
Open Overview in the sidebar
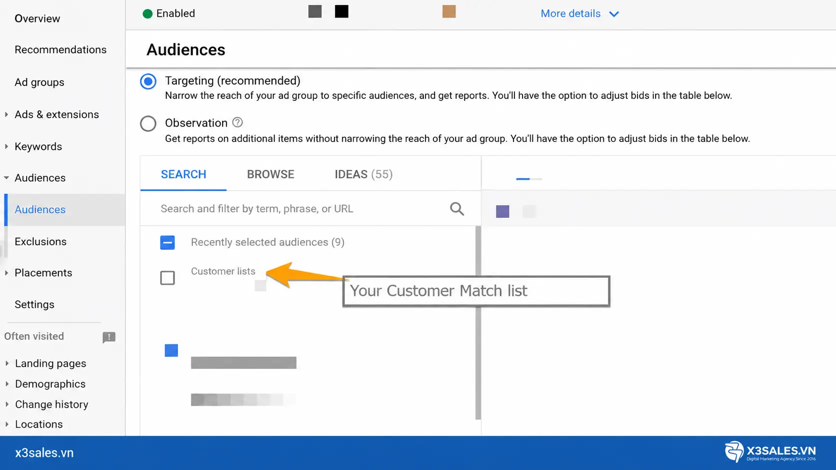click(x=37, y=18)
